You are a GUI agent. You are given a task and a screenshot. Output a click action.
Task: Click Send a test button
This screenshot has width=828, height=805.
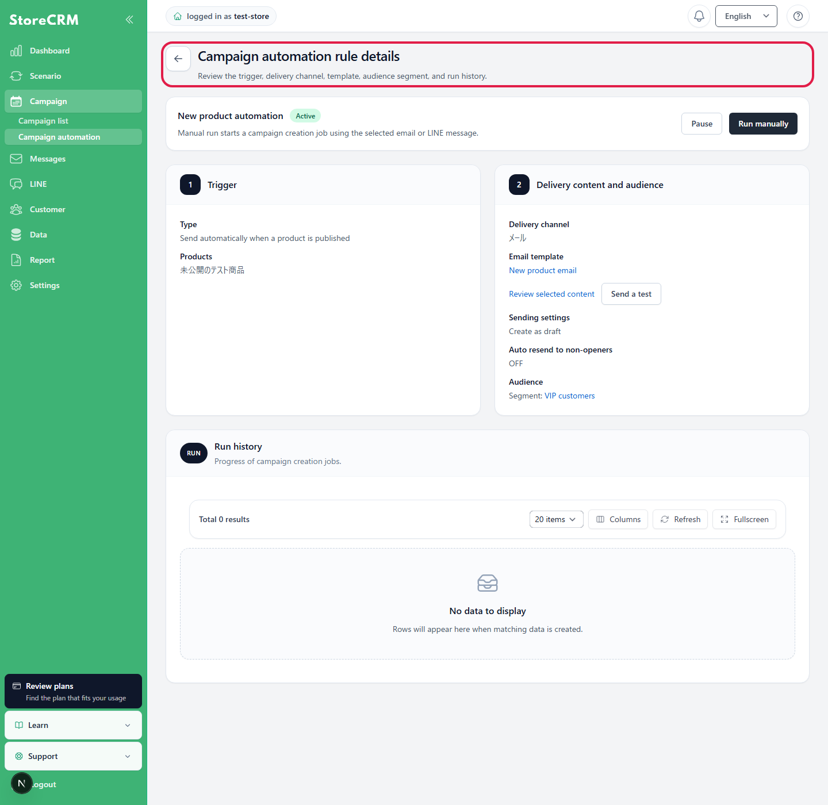[631, 294]
